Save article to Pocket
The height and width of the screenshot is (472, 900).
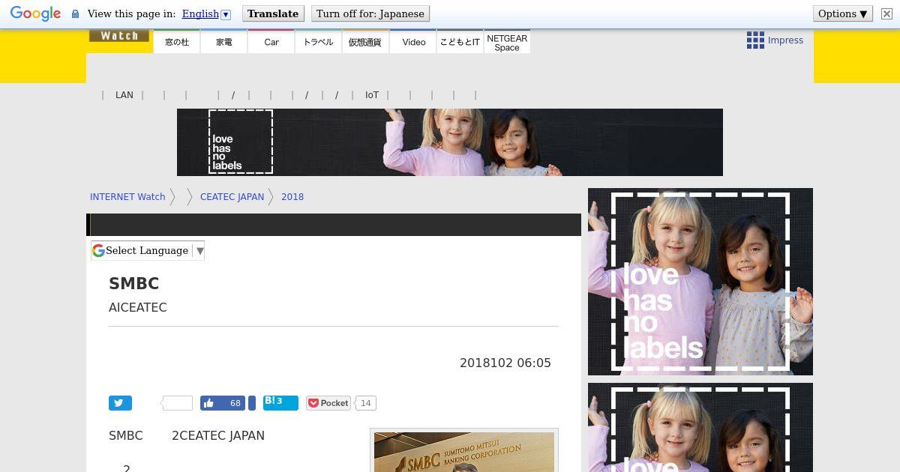328,403
